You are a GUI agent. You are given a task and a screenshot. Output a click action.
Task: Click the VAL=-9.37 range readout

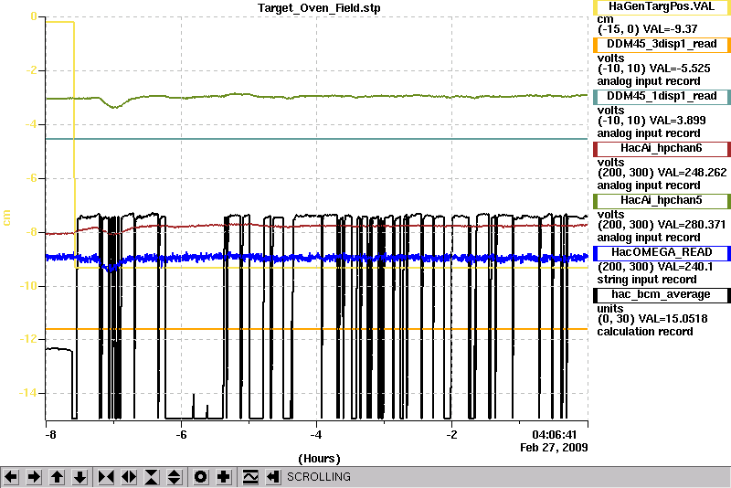click(x=648, y=29)
